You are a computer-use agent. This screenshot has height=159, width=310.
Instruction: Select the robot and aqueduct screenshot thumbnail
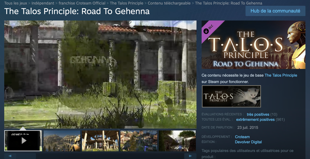[62, 141]
